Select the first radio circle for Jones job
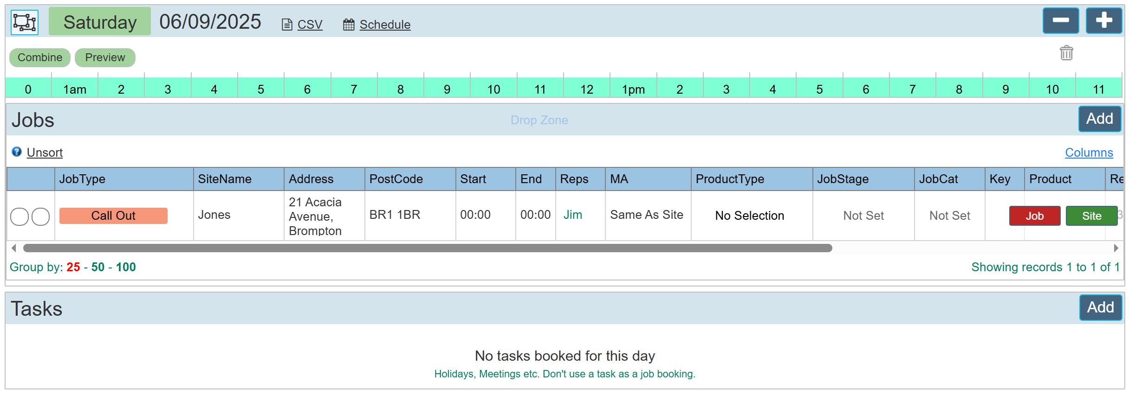 coord(19,217)
